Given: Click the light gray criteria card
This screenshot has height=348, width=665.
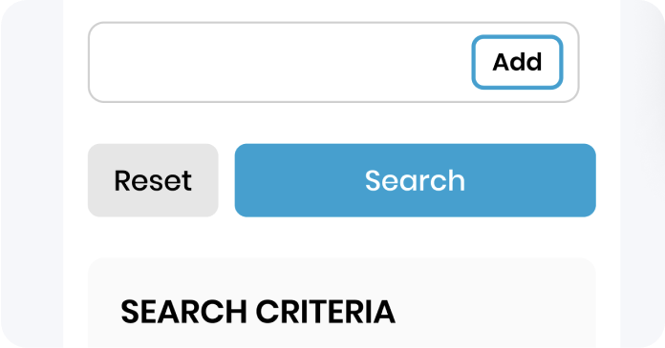Looking at the screenshot, I should pyautogui.click(x=342, y=302).
